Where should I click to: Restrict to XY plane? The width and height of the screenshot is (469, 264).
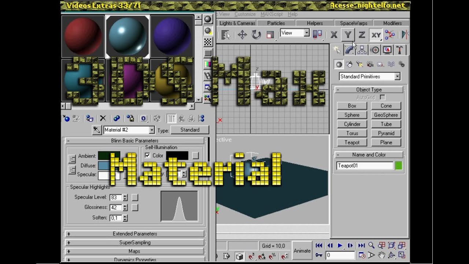376,35
